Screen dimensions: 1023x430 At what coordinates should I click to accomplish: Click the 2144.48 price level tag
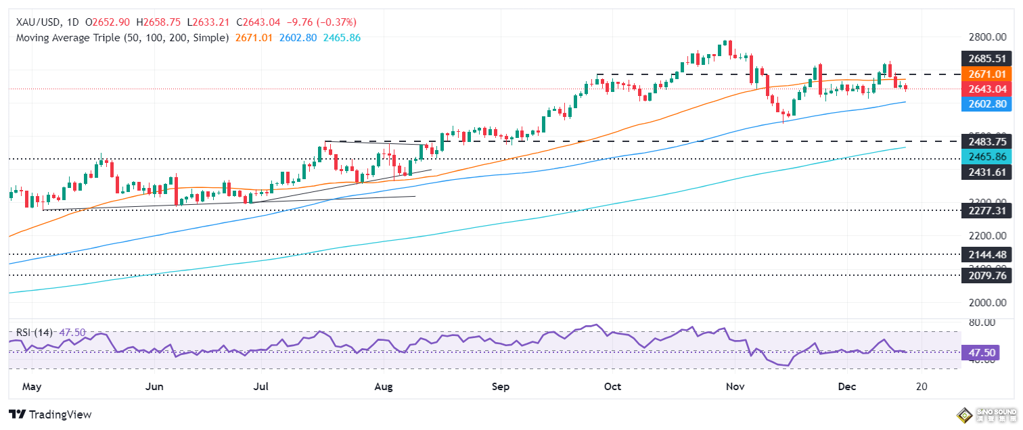[x=988, y=255]
